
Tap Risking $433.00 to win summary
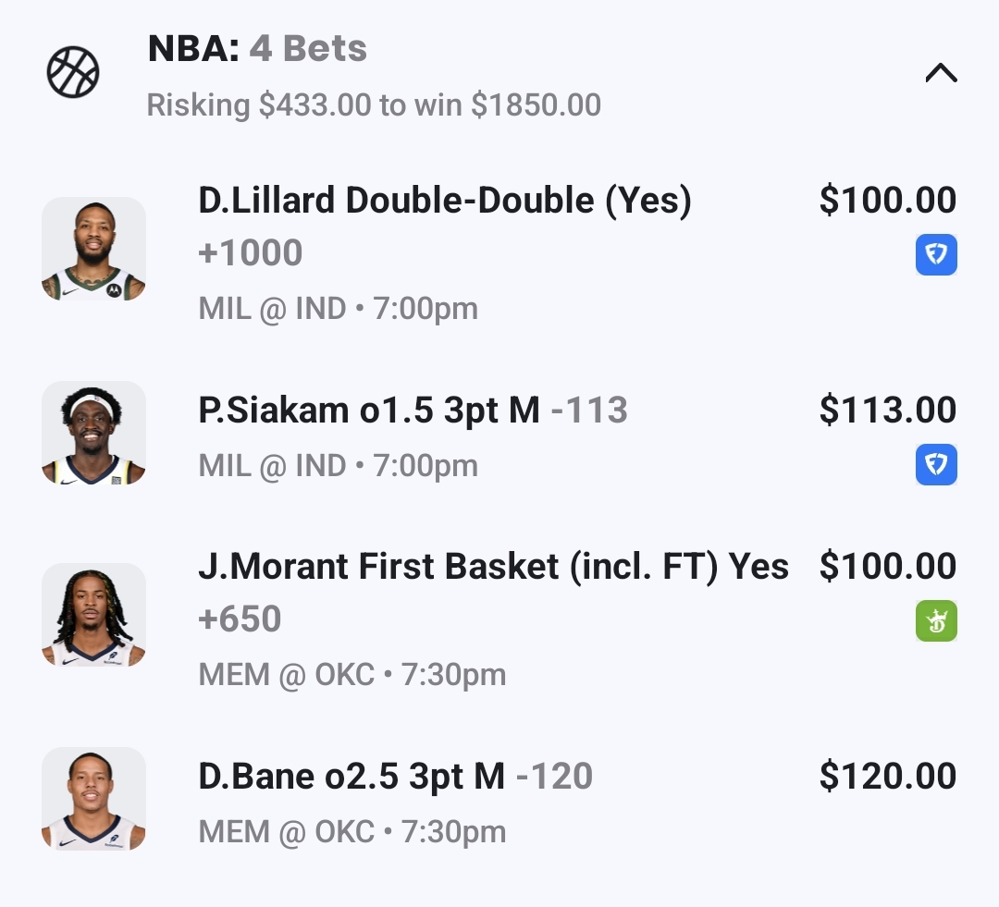pos(374,105)
